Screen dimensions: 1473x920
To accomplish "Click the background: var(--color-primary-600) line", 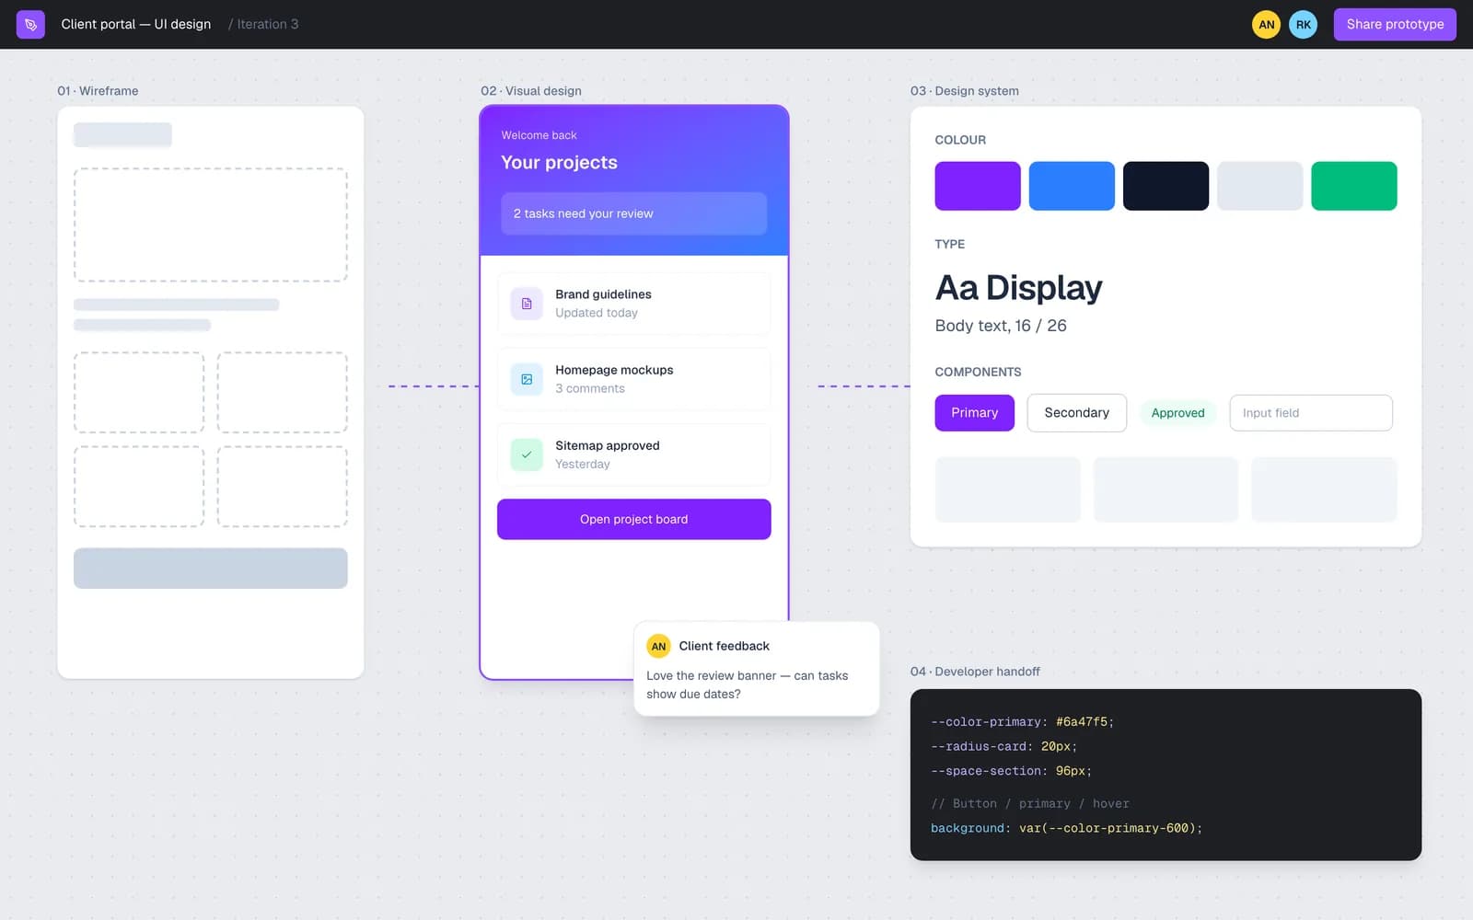I will tap(1066, 828).
